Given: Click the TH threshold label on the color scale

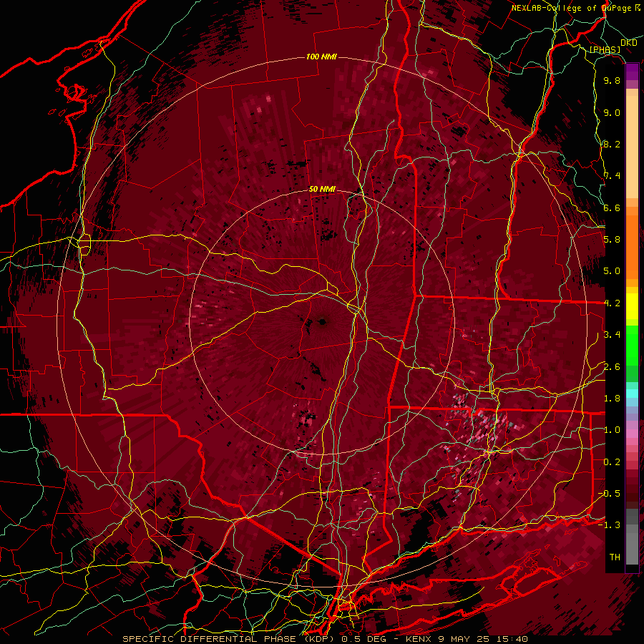Looking at the screenshot, I should (x=615, y=557).
